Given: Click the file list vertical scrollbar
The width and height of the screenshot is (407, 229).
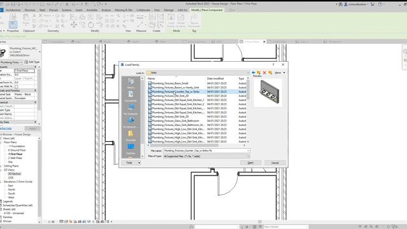Looking at the screenshot, I should [248, 90].
